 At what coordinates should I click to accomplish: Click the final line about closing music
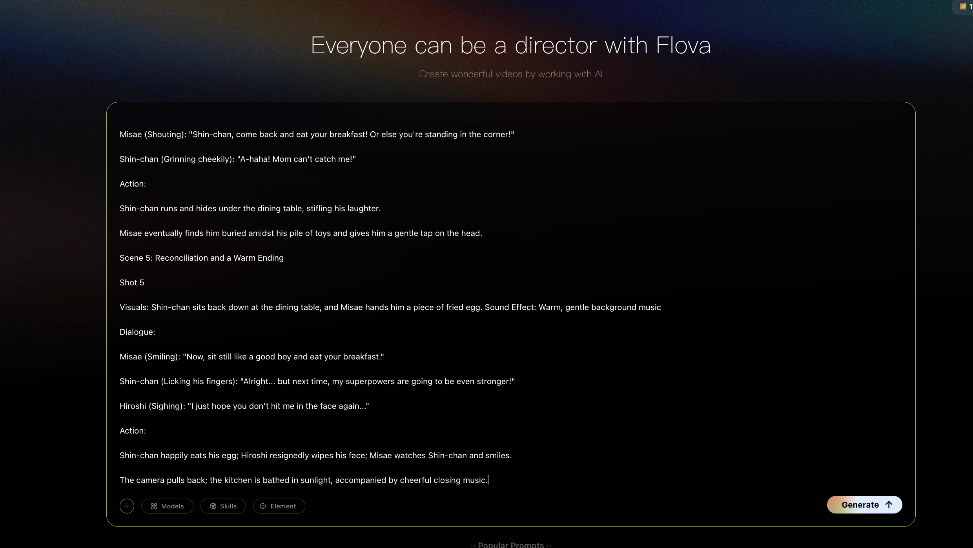(303, 480)
